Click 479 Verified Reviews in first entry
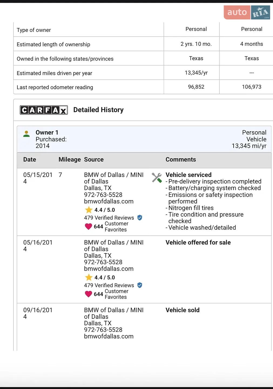 click(109, 218)
